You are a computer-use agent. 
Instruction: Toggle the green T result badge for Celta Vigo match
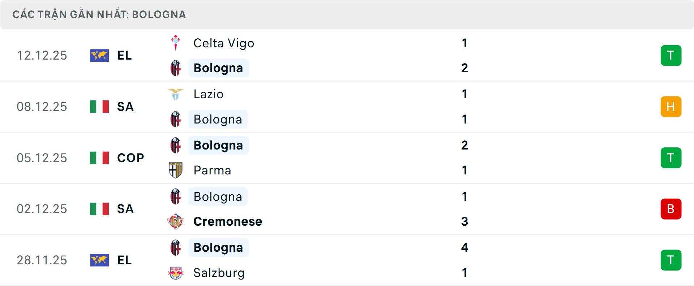click(671, 55)
